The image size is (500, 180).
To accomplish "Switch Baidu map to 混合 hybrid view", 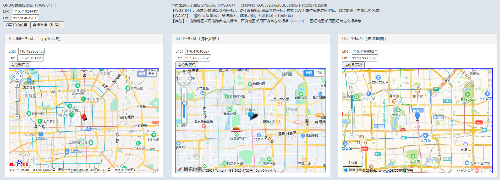I will click(151, 74).
